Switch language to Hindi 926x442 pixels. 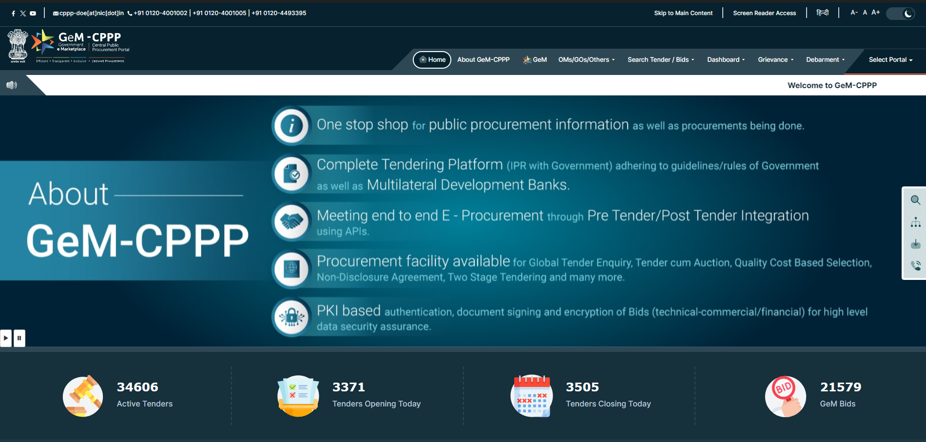822,13
